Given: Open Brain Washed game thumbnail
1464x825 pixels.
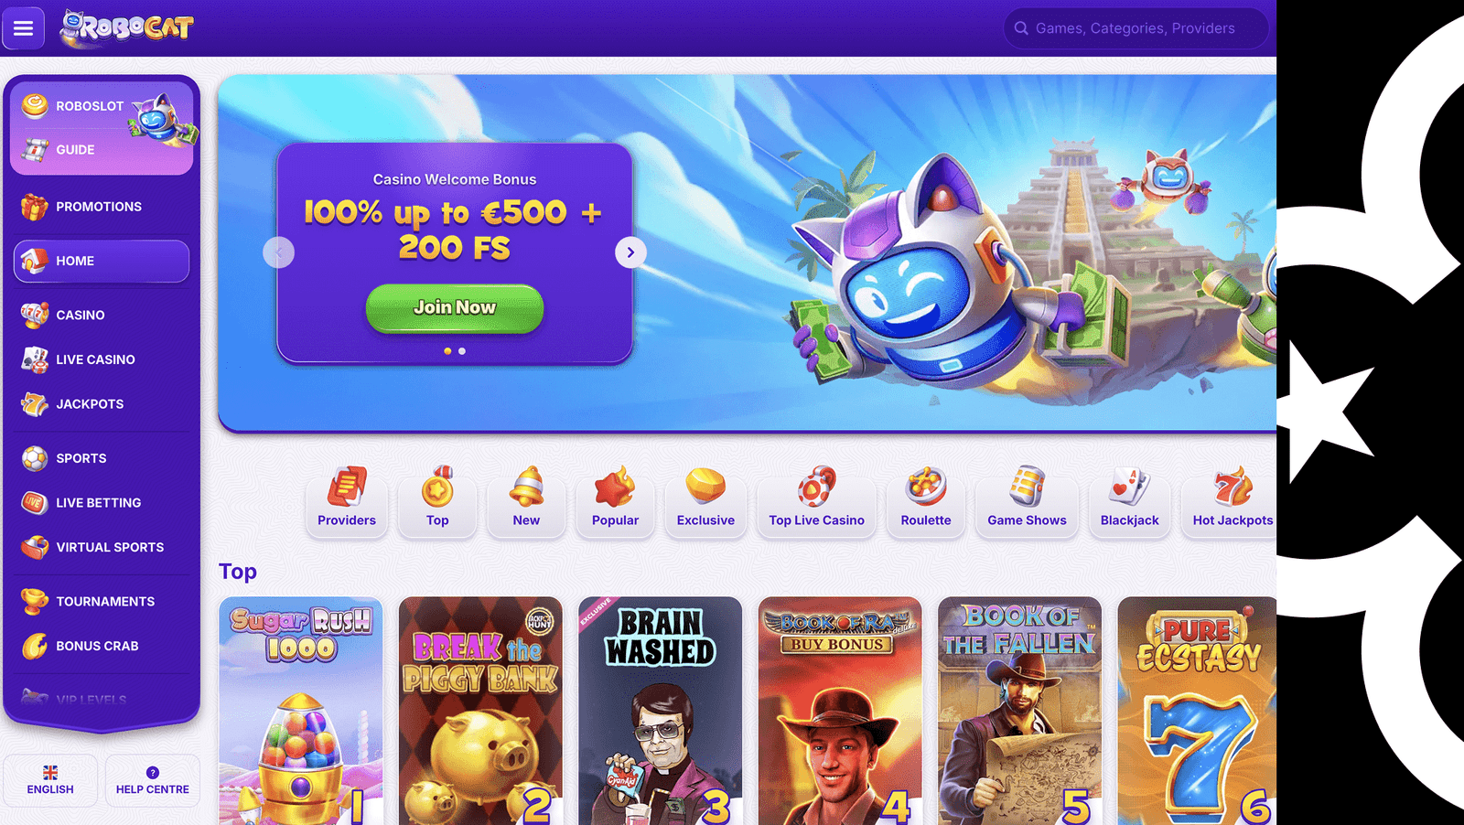Looking at the screenshot, I should tap(660, 711).
